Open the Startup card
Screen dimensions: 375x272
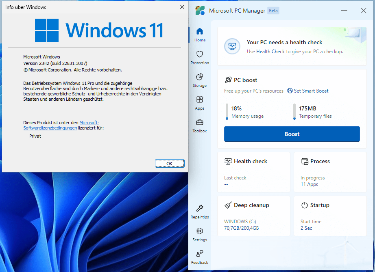[x=330, y=216]
